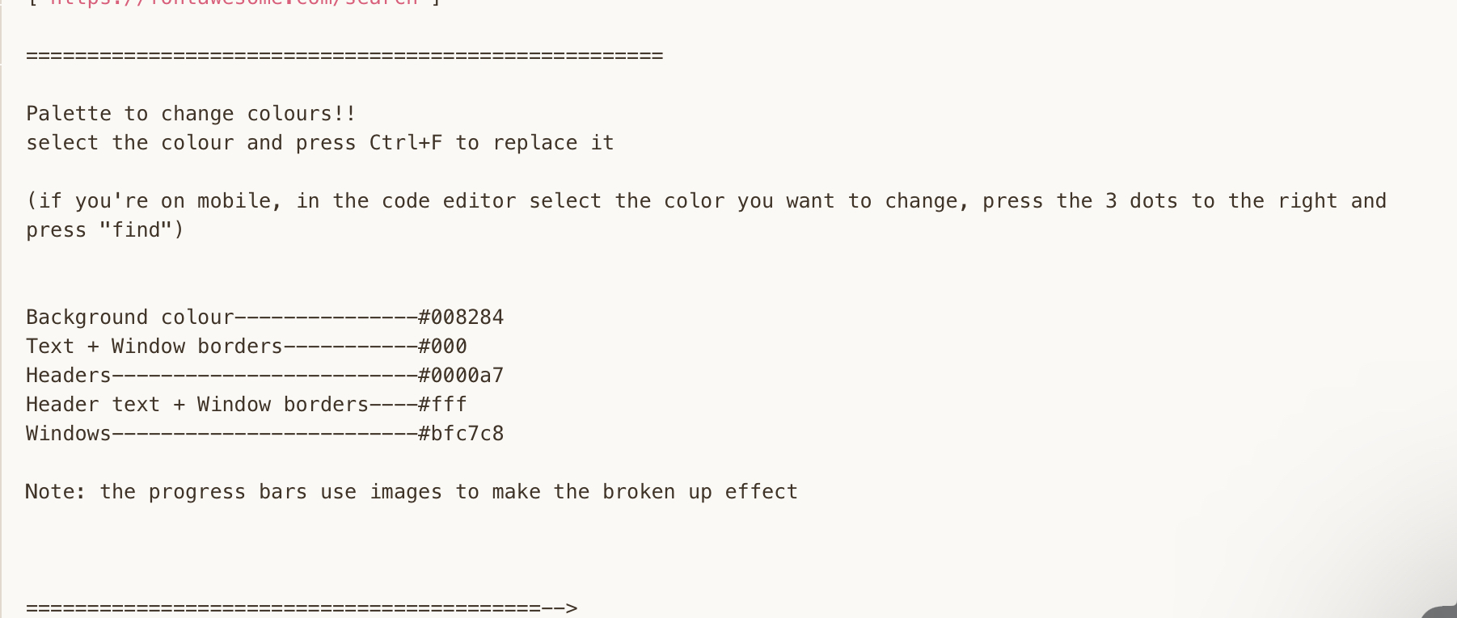Click the "Text + Window borders" label
Image resolution: width=1457 pixels, height=618 pixels.
coord(154,347)
